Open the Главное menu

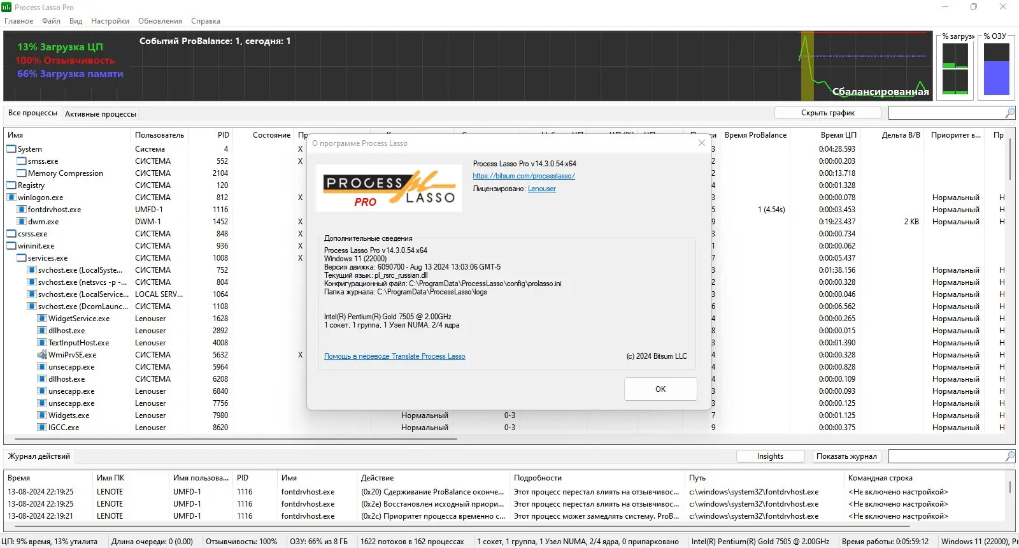tap(19, 21)
